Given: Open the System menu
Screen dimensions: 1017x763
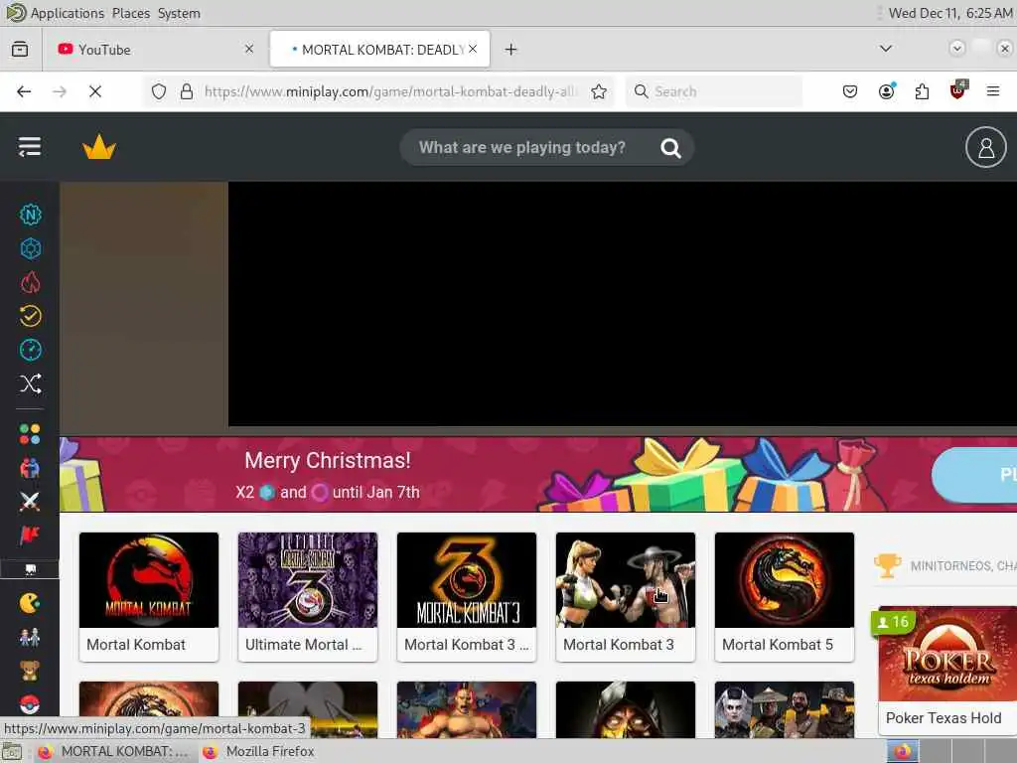Looking at the screenshot, I should (179, 13).
